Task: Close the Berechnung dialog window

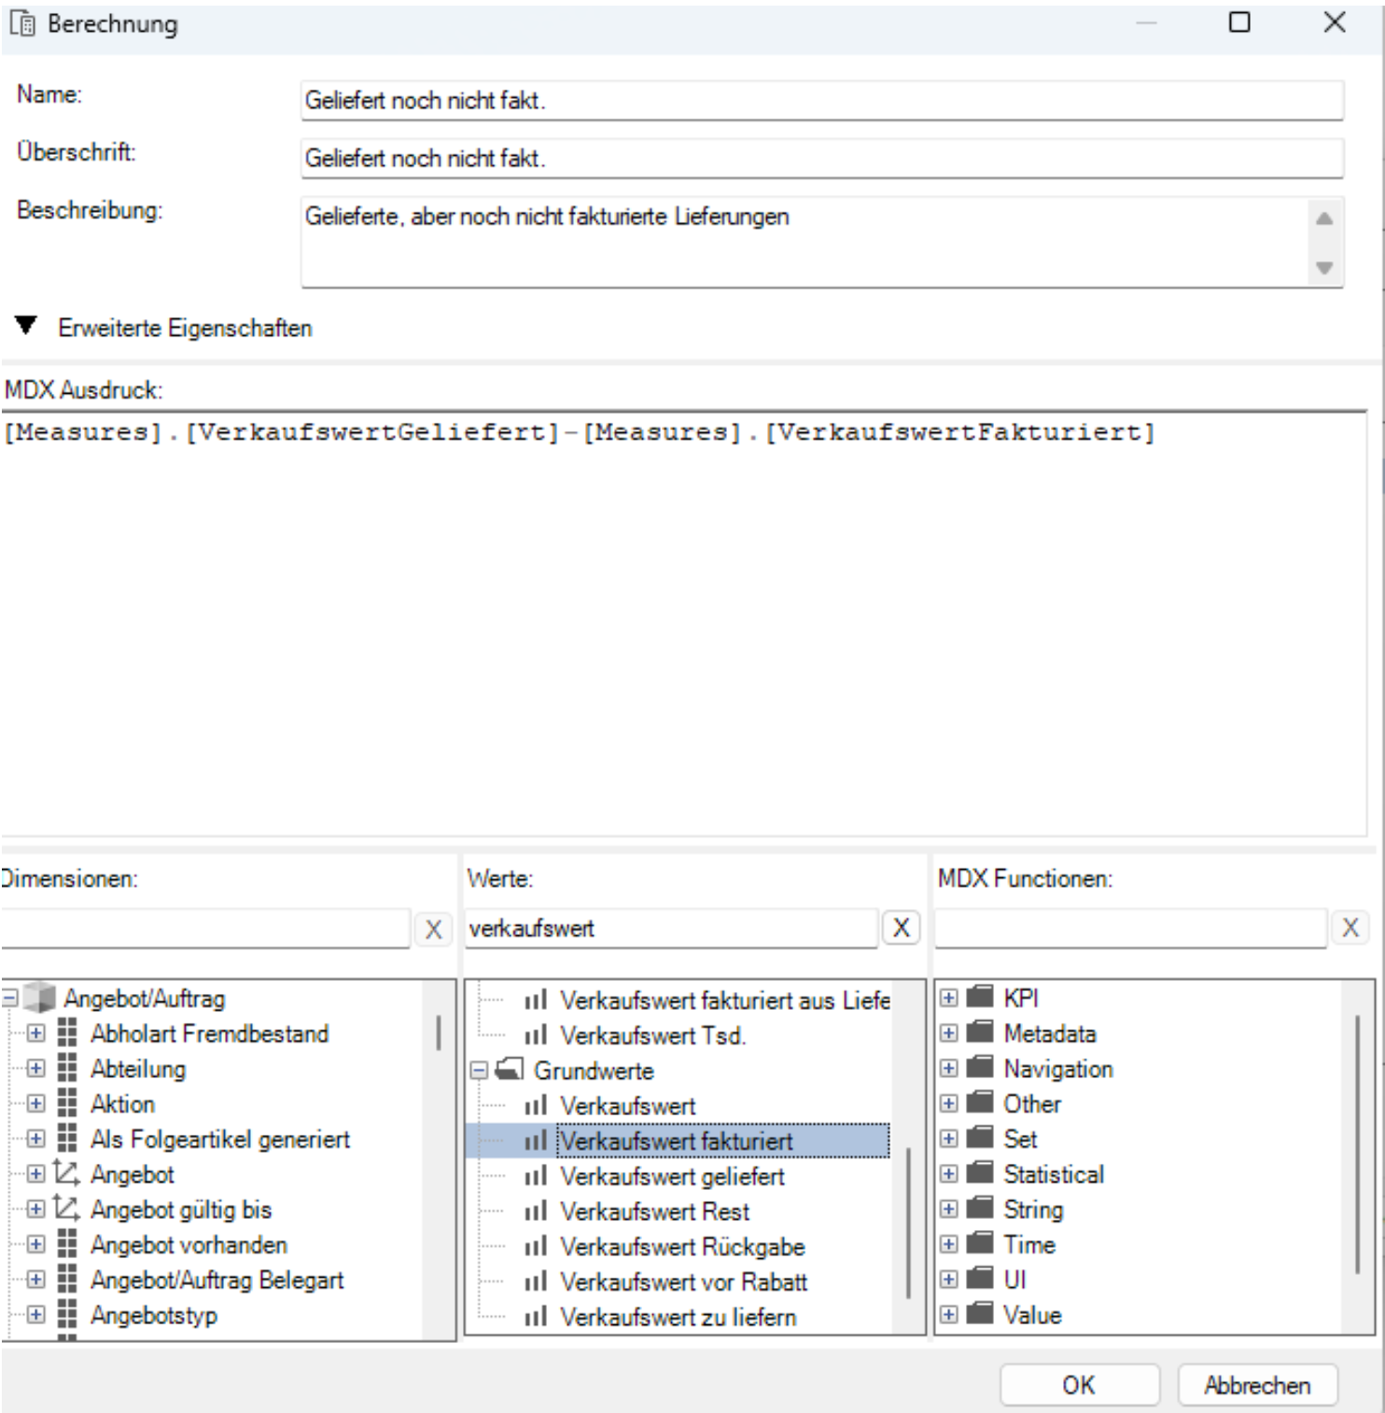Action: pos(1335,22)
